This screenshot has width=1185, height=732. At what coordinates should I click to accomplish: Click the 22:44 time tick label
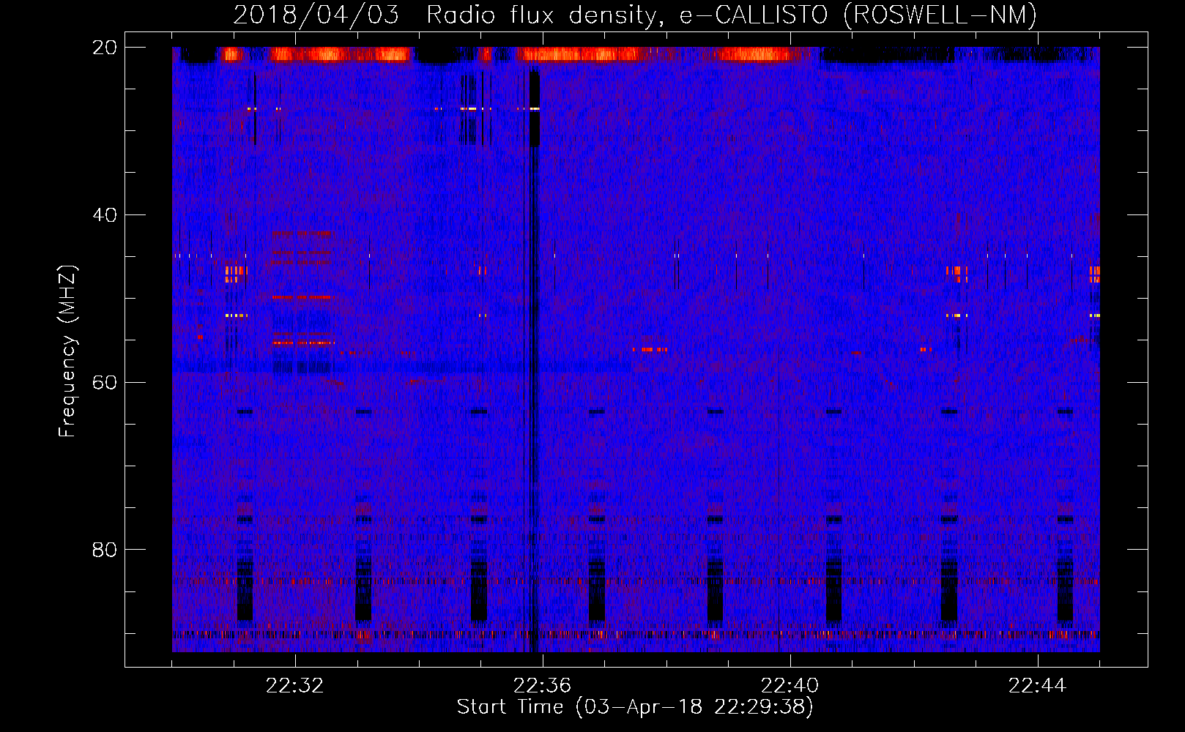click(1037, 686)
